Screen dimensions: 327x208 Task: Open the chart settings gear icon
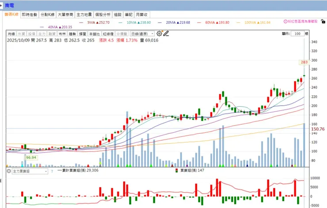159,33
